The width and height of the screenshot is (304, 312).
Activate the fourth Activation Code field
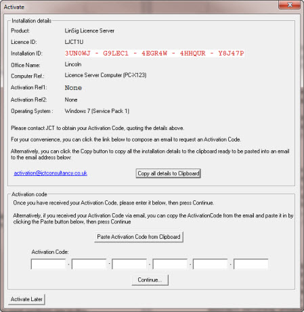[x=170, y=264]
